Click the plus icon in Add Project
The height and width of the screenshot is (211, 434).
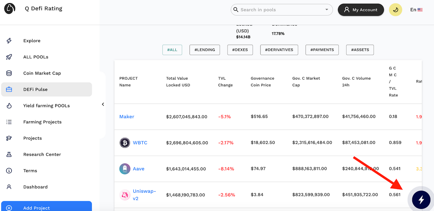pyautogui.click(x=9, y=208)
